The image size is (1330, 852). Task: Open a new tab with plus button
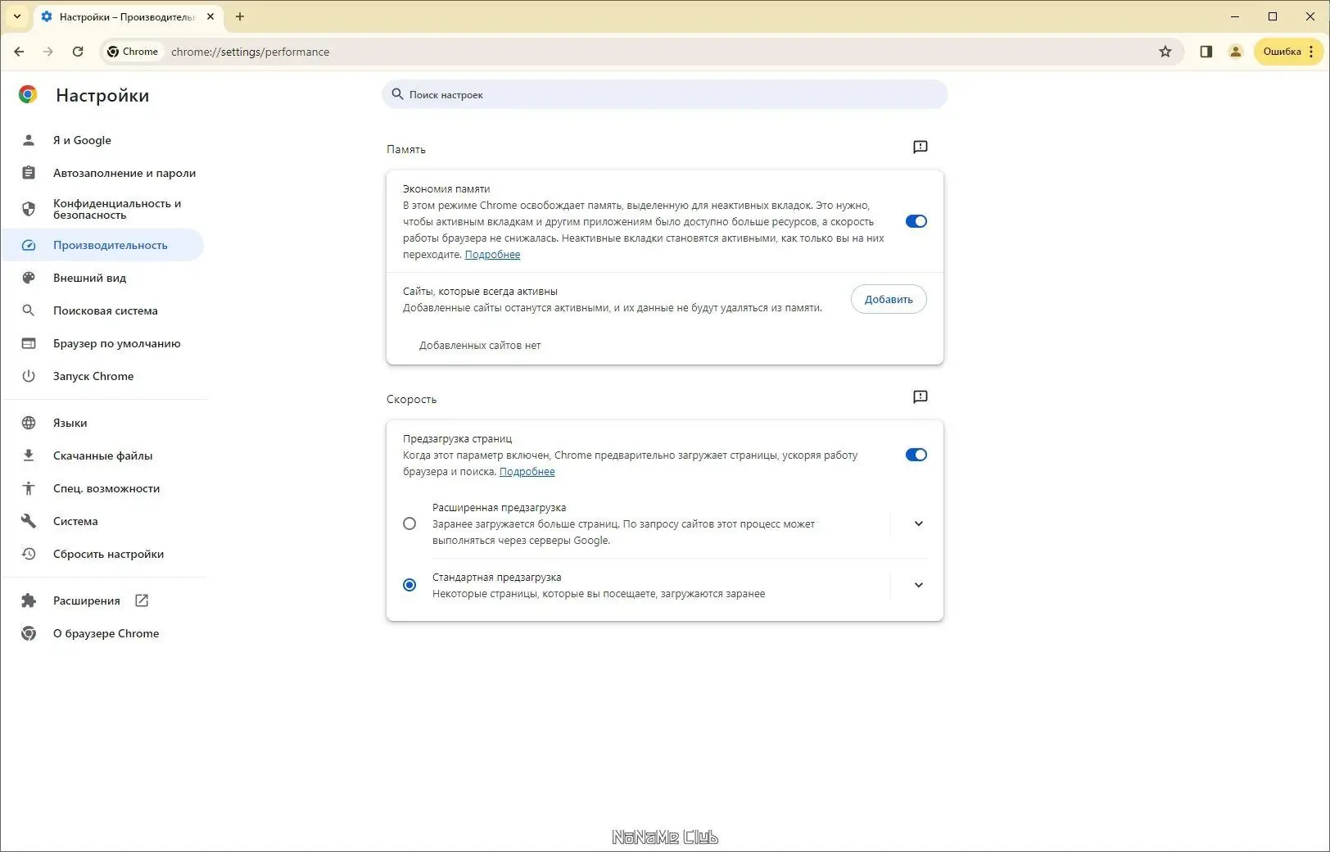tap(240, 16)
